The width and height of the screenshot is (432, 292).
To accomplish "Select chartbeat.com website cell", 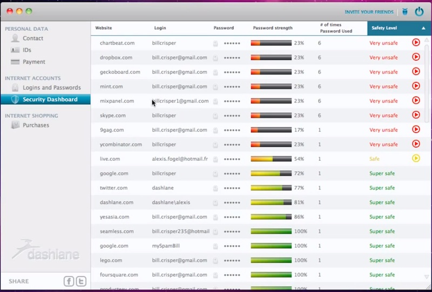I will (117, 43).
